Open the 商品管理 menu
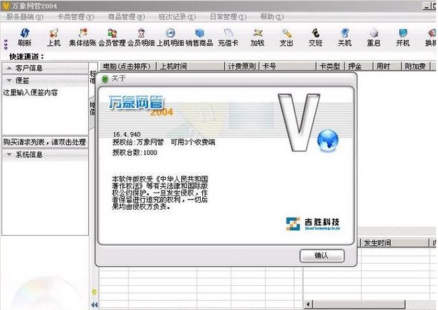 [126, 17]
